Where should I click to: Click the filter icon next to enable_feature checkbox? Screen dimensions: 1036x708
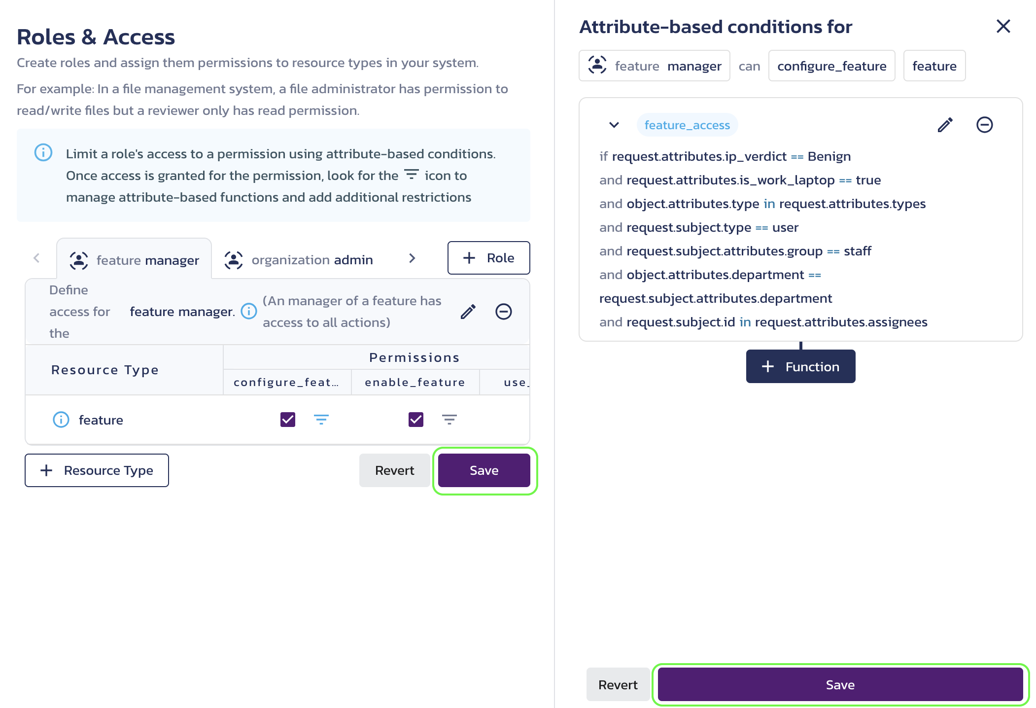(449, 418)
